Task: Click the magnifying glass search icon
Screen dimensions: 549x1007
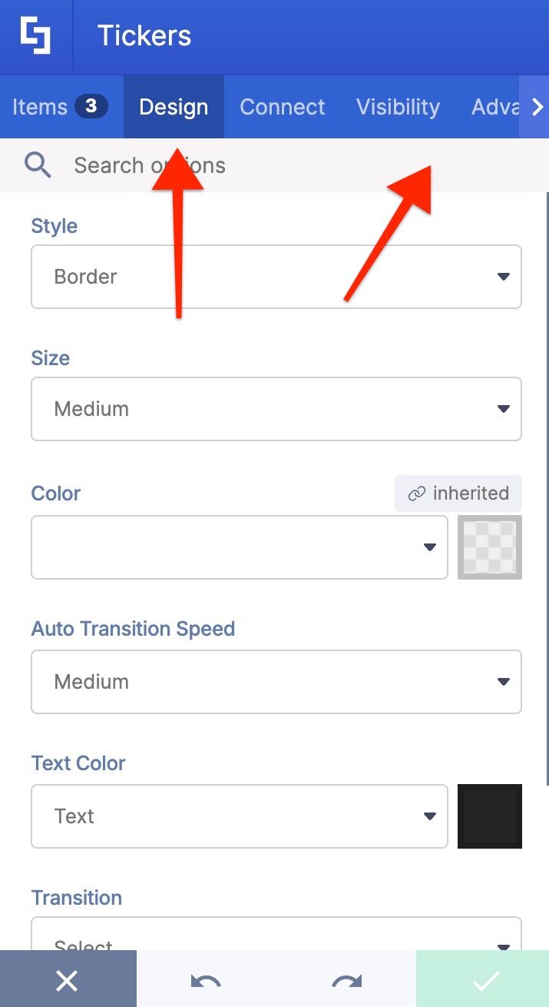Action: [38, 165]
